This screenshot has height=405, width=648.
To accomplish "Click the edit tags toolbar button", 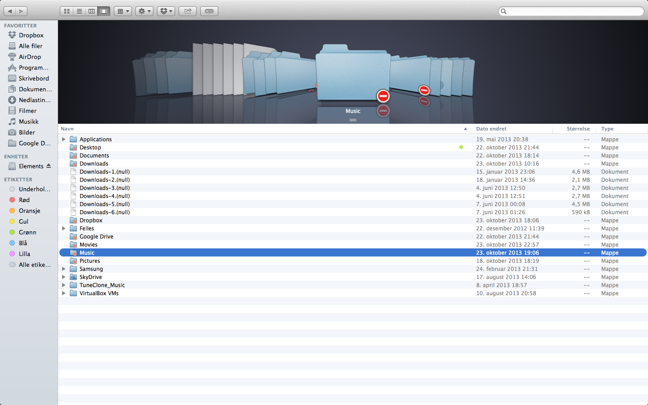I will (x=209, y=11).
